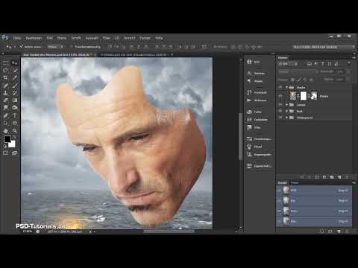This screenshot has height=268, width=358.
Task: Open the Info collapsed panel
Action: (254, 62)
